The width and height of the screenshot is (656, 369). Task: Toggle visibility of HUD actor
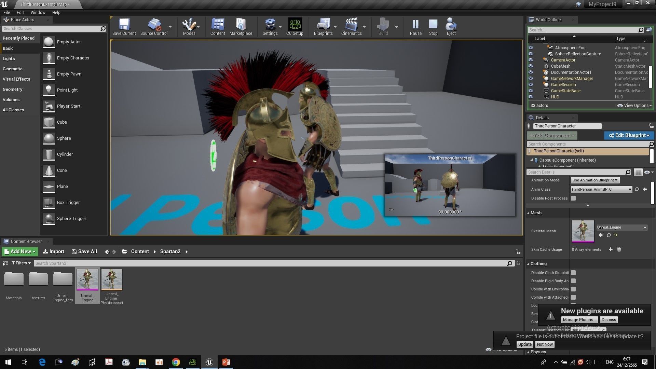pyautogui.click(x=531, y=97)
